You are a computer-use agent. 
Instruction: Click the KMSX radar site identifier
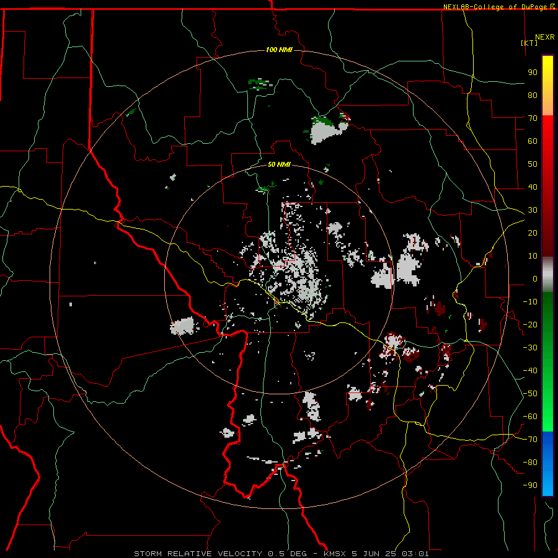[x=335, y=554]
